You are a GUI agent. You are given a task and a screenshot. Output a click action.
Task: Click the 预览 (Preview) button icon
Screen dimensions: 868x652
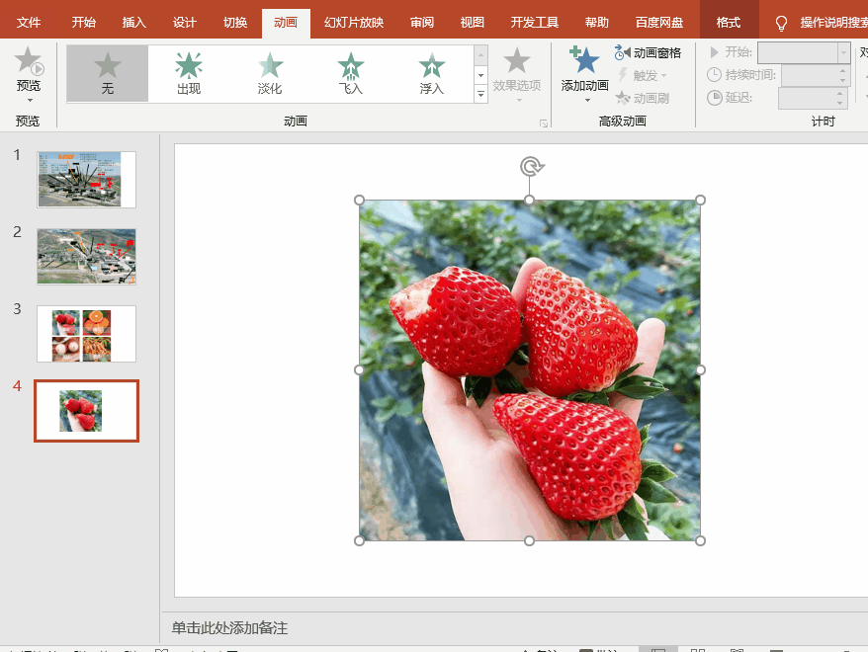point(29,64)
